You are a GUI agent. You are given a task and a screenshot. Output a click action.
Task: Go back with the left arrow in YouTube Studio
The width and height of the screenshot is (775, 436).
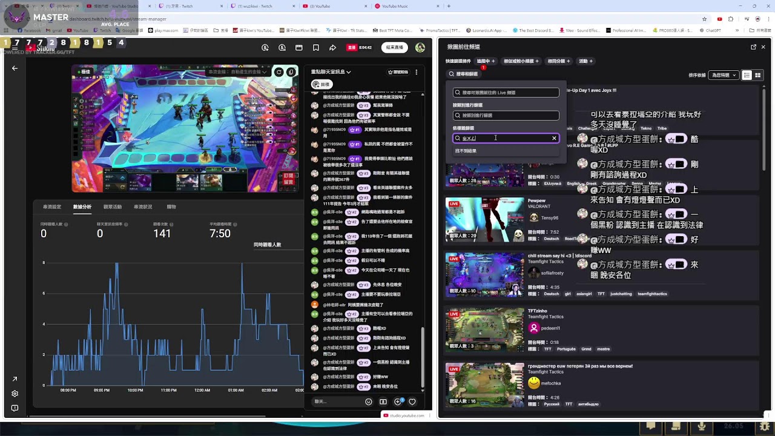(15, 68)
